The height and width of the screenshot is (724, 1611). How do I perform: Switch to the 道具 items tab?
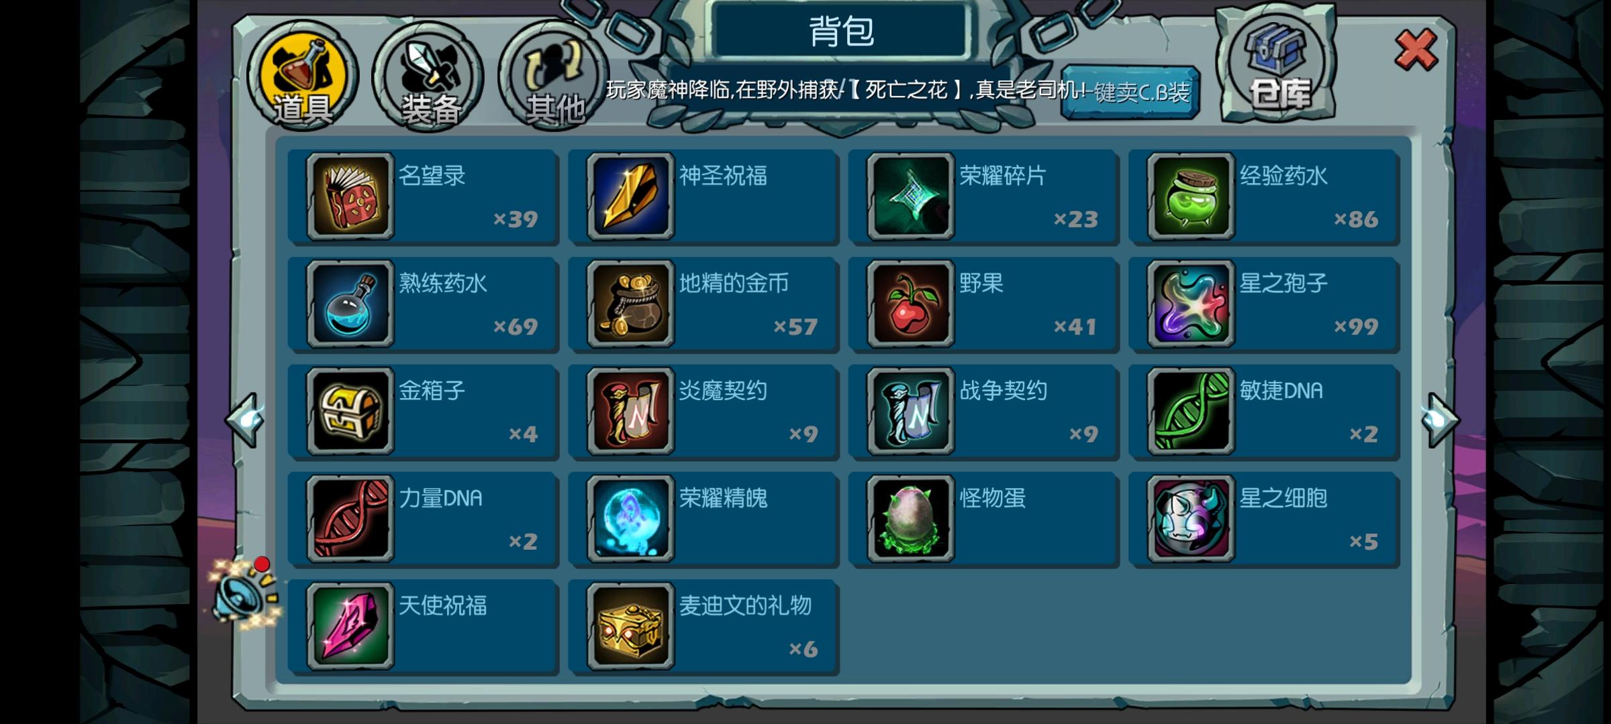pyautogui.click(x=303, y=76)
